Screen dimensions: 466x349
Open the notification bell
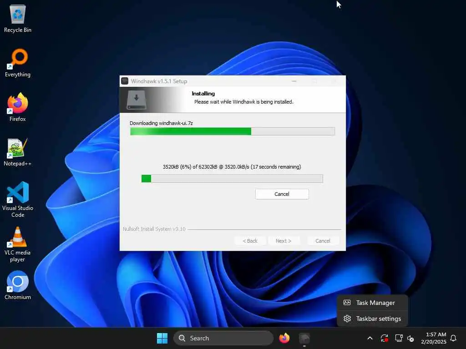pyautogui.click(x=453, y=338)
